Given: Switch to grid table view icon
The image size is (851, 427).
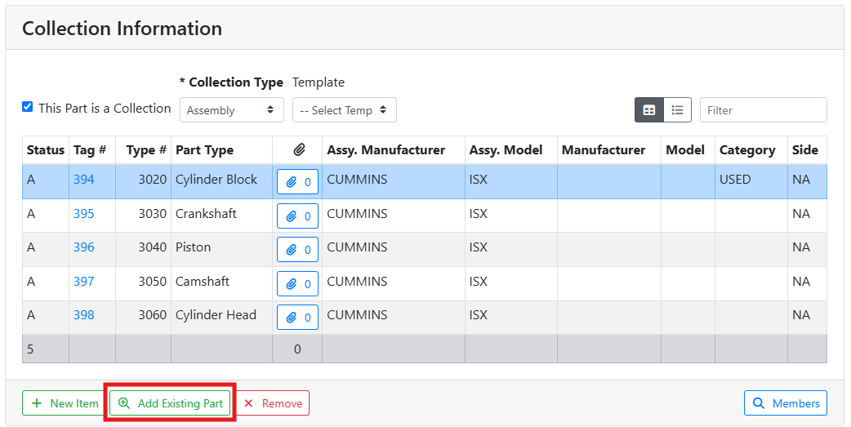Looking at the screenshot, I should point(649,110).
